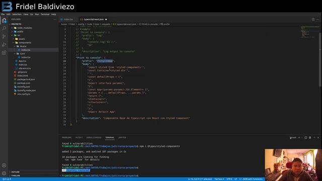
Task: Add a new terminal with plus icon
Action: click(x=299, y=138)
